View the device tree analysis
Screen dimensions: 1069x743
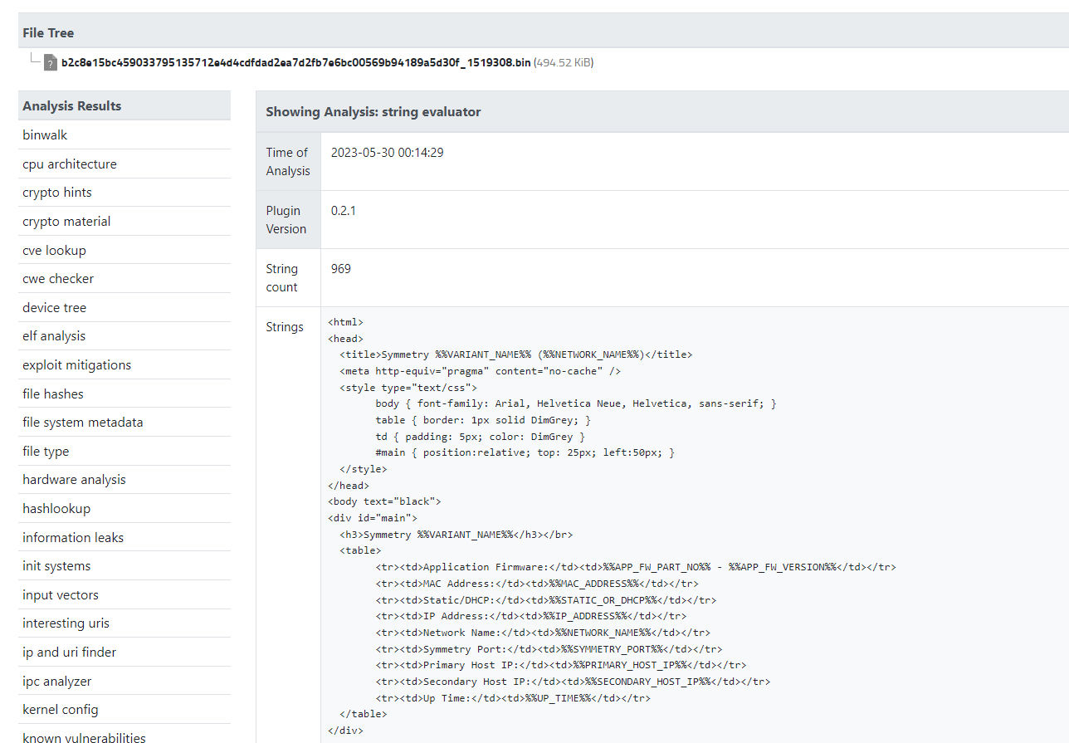tap(54, 307)
